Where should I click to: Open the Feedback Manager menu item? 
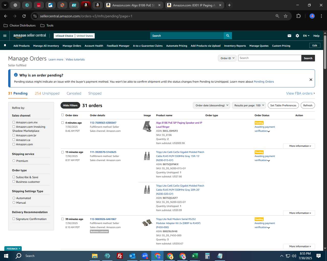pos(118,46)
